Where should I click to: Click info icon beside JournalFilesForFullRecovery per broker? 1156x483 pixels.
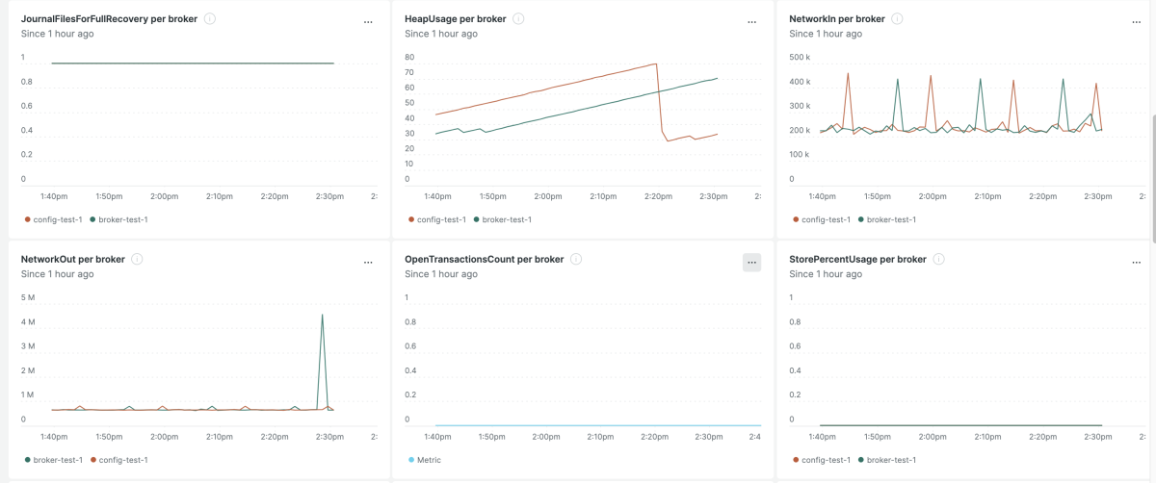tap(210, 19)
